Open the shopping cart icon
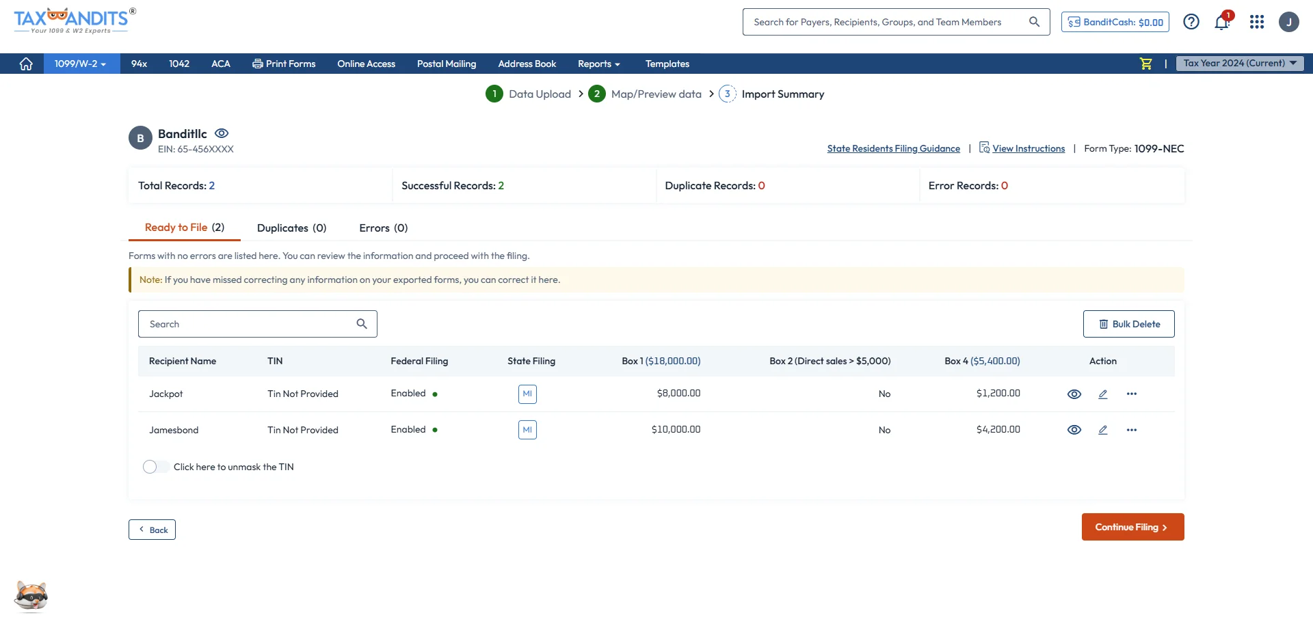The image size is (1313, 628). [x=1146, y=64]
